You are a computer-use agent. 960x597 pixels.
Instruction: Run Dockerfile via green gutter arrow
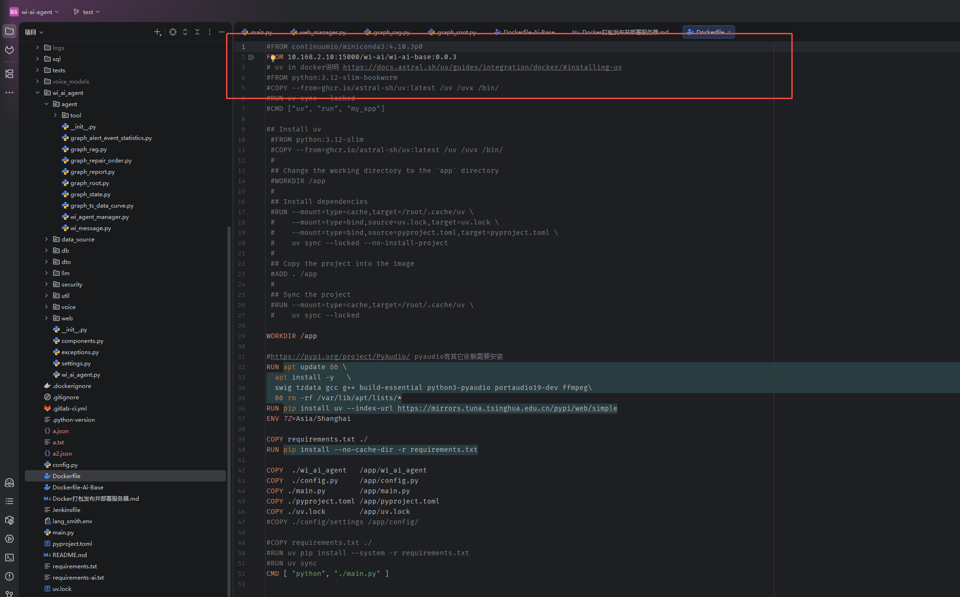click(251, 57)
